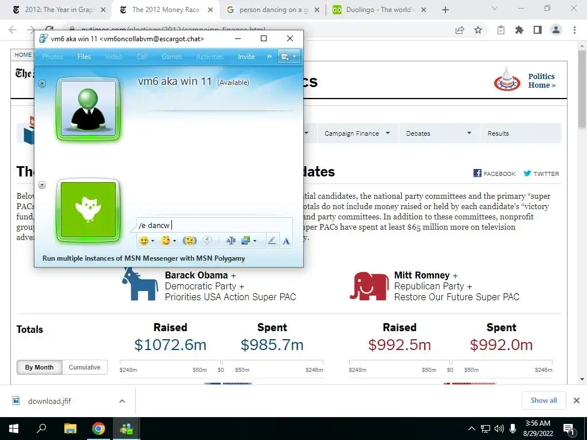Open download.jfif options chevron
Image resolution: width=587 pixels, height=440 pixels.
122,401
